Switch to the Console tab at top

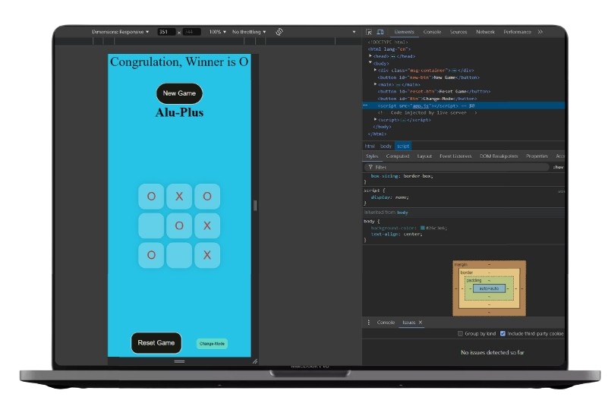click(432, 32)
